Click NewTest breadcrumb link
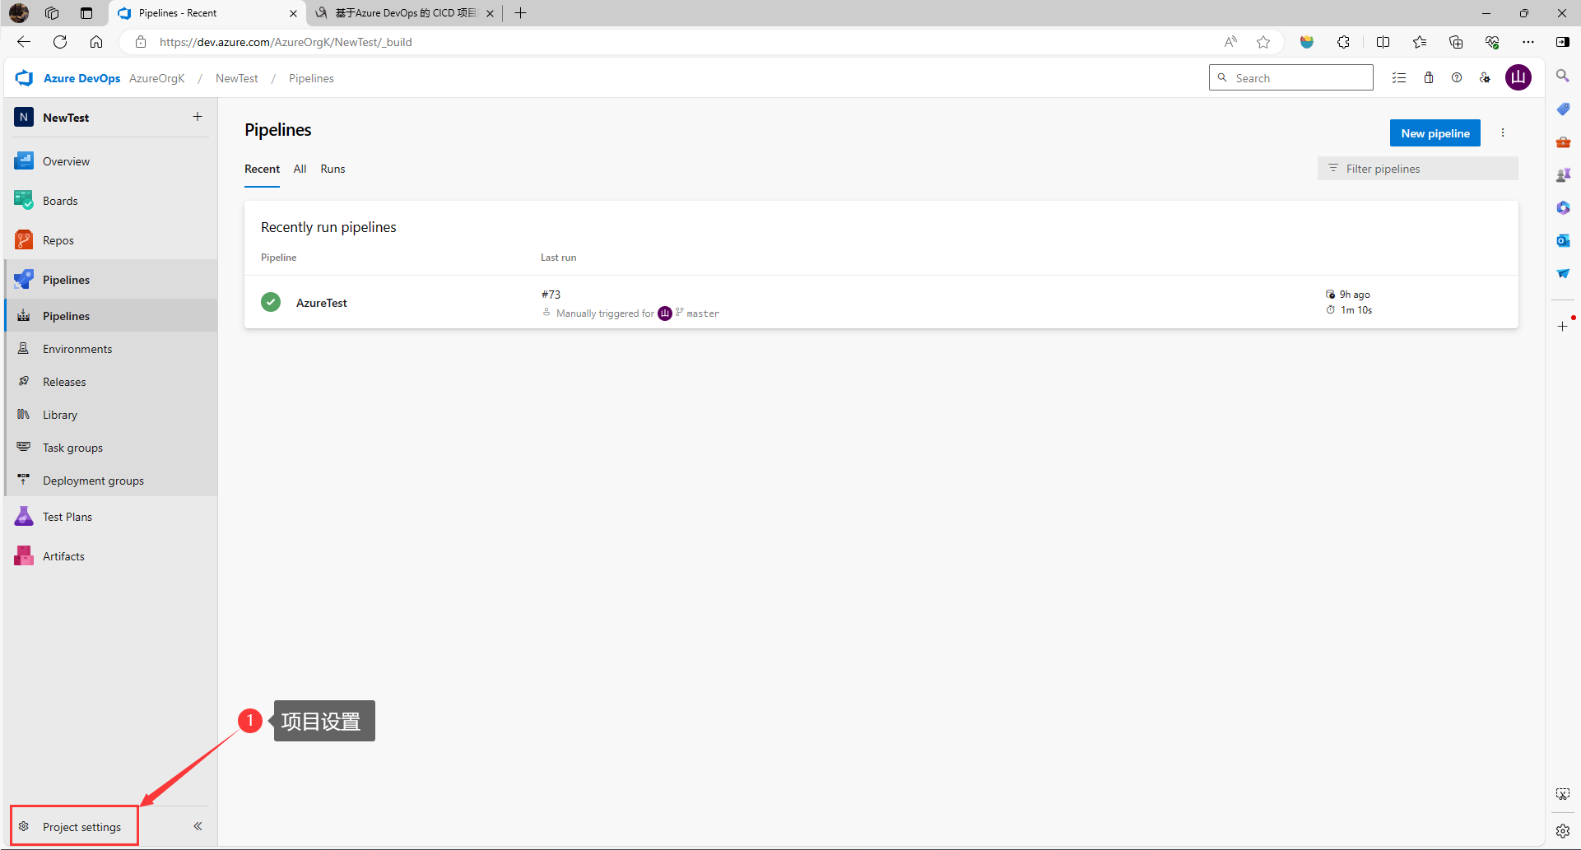This screenshot has height=850, width=1581. 237,78
